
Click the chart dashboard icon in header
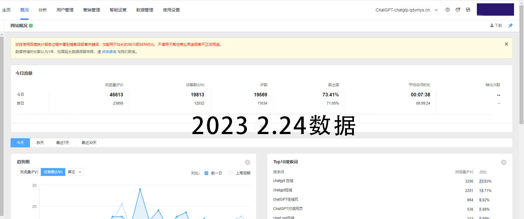(468, 10)
